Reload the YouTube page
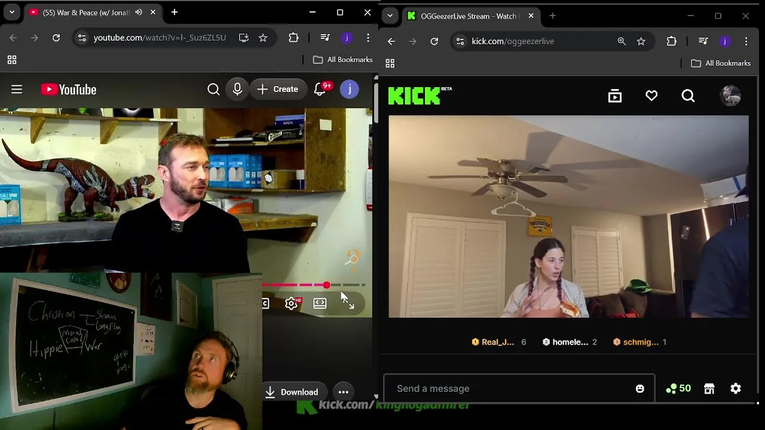The image size is (765, 430). click(x=56, y=38)
